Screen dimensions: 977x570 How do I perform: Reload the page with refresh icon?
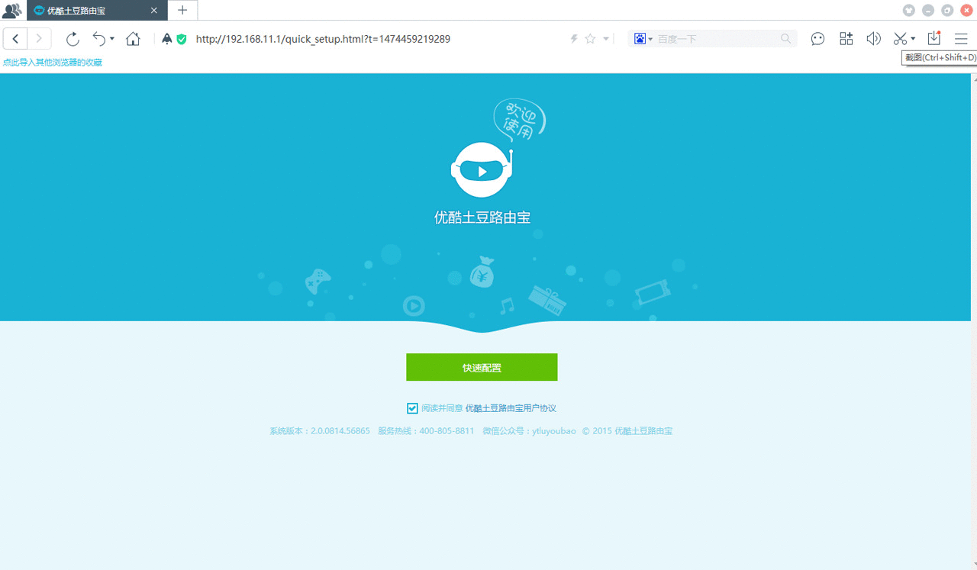73,39
